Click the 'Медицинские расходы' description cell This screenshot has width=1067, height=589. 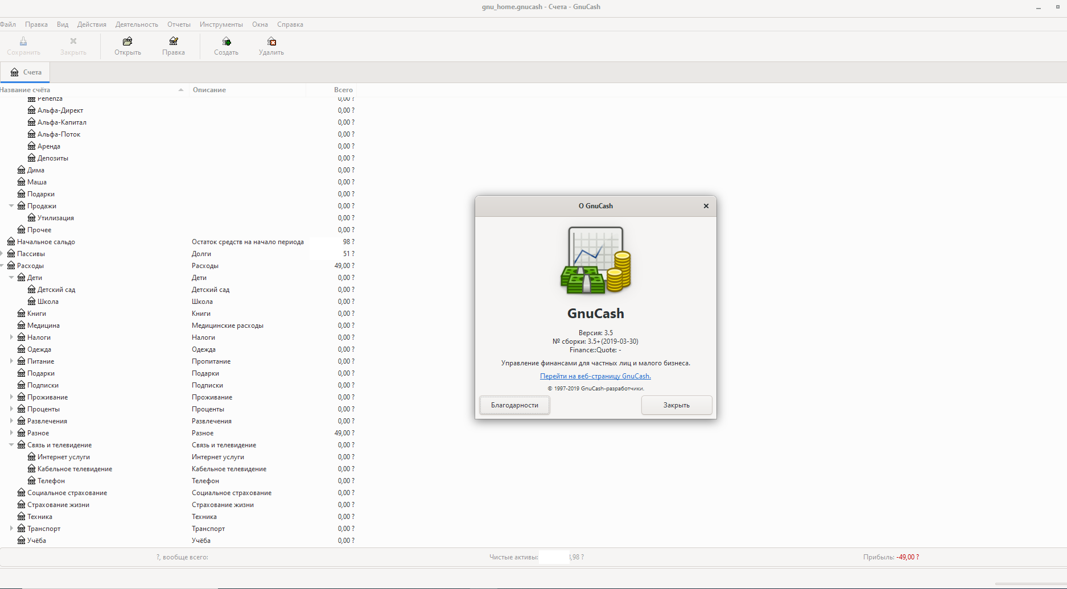228,326
